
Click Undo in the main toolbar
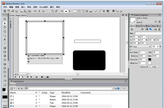(x=35, y=11)
